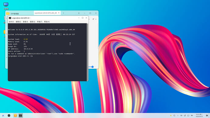Click the file manager search icon
Viewport: 210px width, 118px height.
[8, 14]
